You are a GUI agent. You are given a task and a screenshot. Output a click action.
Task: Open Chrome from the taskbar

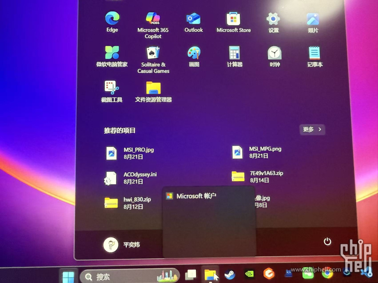pos(327,273)
